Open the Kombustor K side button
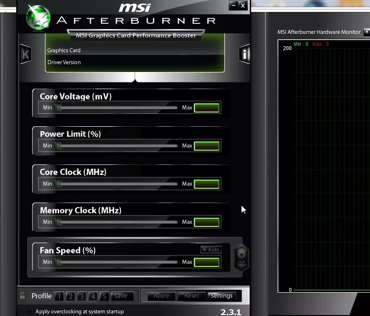The image size is (370, 316). (25, 54)
